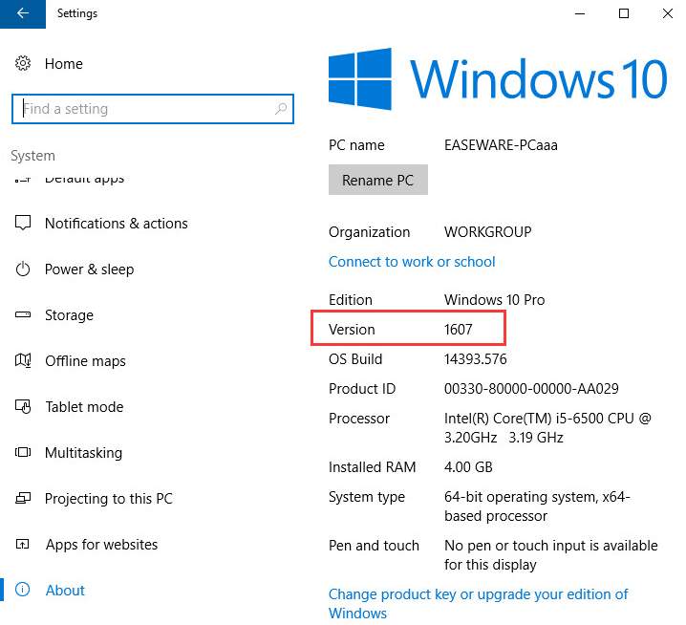Click the Rename PC button

378,180
